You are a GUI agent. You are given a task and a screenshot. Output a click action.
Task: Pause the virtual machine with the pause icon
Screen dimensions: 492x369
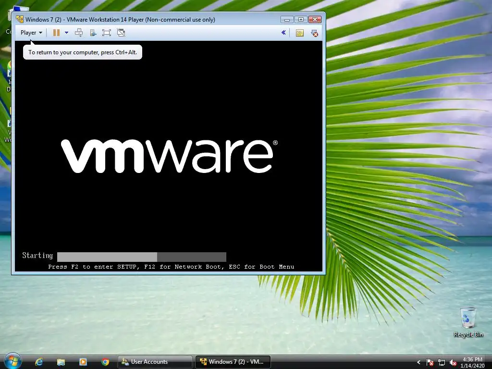point(57,33)
